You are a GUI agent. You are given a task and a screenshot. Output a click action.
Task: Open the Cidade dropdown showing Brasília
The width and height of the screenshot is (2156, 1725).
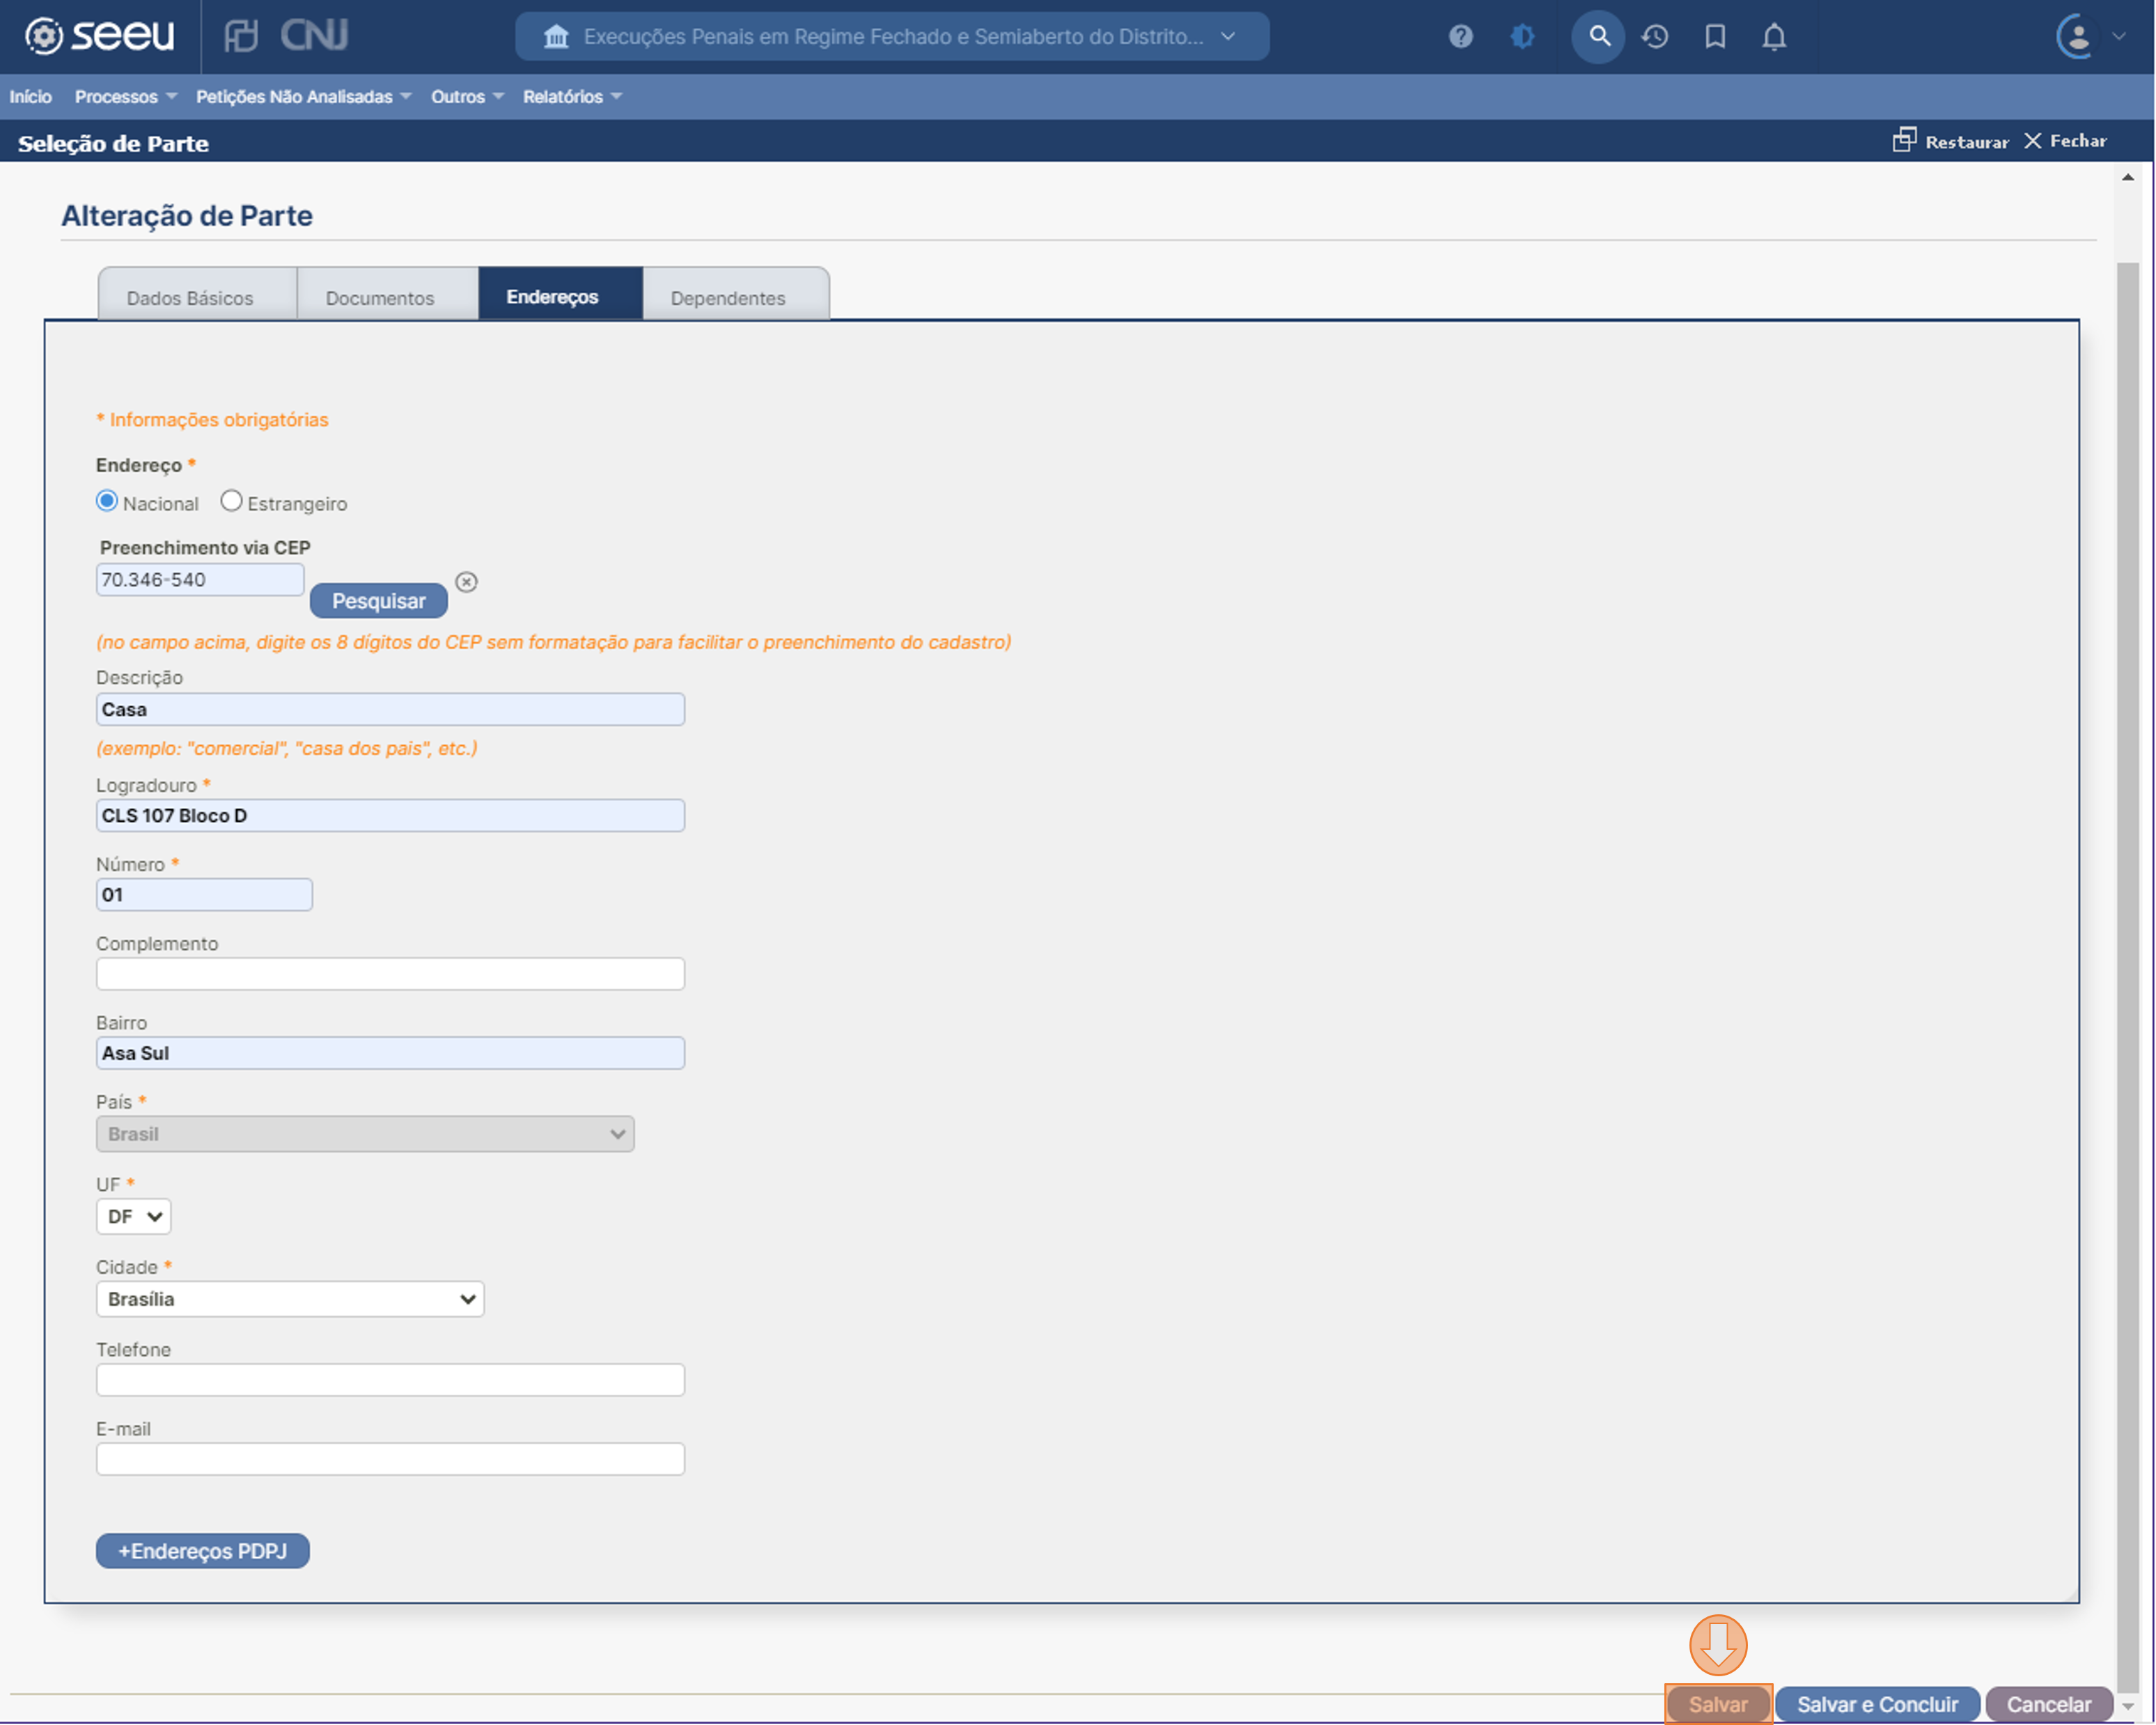pos(290,1299)
